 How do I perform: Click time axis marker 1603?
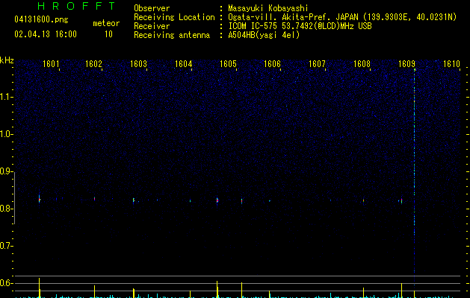pos(138,64)
